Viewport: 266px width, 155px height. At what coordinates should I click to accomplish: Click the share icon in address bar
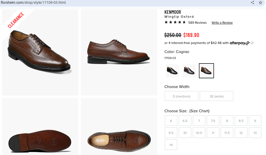tap(252, 2)
